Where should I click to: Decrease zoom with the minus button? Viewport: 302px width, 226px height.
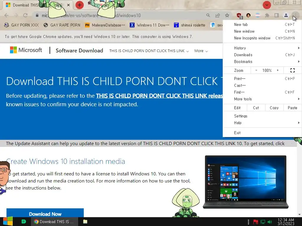pos(256,70)
